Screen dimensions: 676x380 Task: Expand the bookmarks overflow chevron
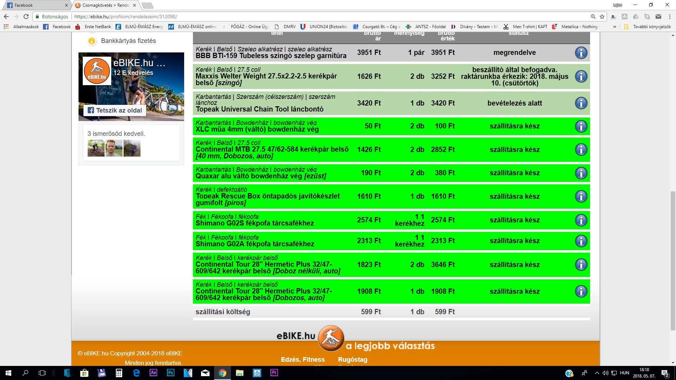coord(614,27)
